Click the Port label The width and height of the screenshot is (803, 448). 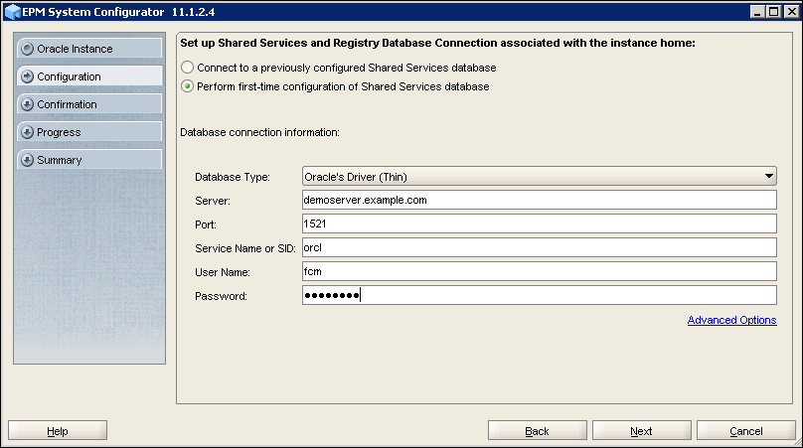pyautogui.click(x=206, y=224)
